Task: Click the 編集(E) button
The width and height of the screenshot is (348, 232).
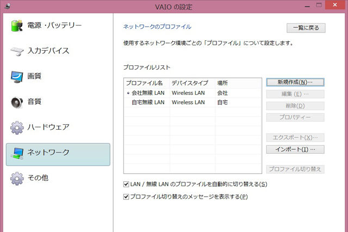Action: pos(295,94)
